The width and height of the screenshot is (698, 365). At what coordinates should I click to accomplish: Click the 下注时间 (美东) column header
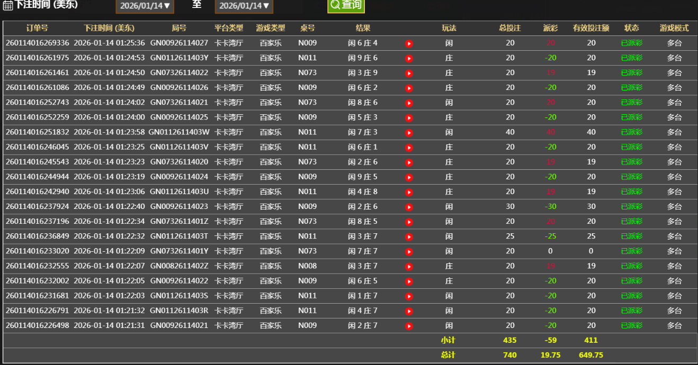[x=109, y=28]
